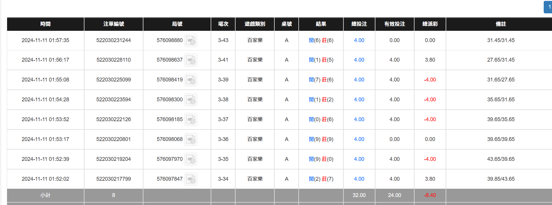This screenshot has height=205, width=552.
Task: Click result 閒(9) 莊(0) cell
Action: pyautogui.click(x=321, y=159)
